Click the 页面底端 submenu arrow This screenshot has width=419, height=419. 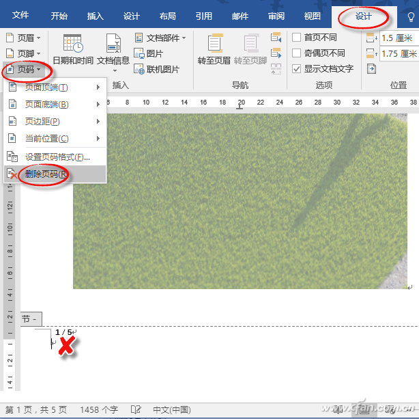(98, 104)
